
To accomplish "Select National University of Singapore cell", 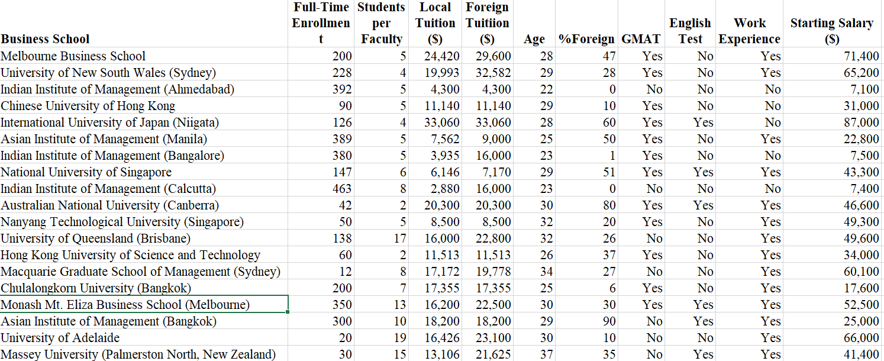I will tap(144, 172).
